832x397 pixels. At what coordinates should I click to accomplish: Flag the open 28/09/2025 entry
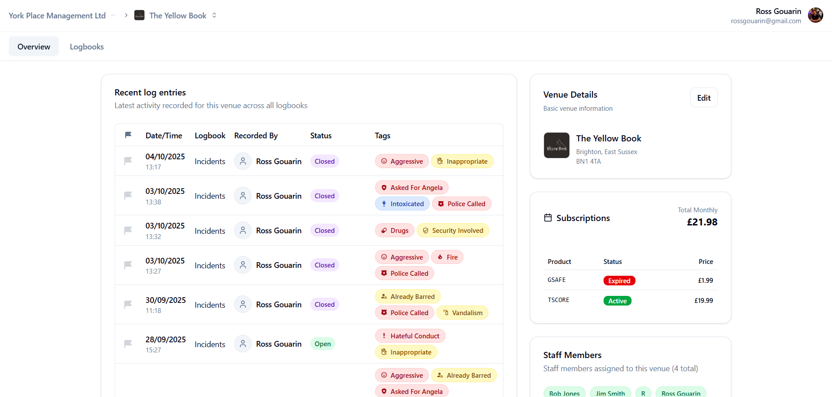coord(128,344)
